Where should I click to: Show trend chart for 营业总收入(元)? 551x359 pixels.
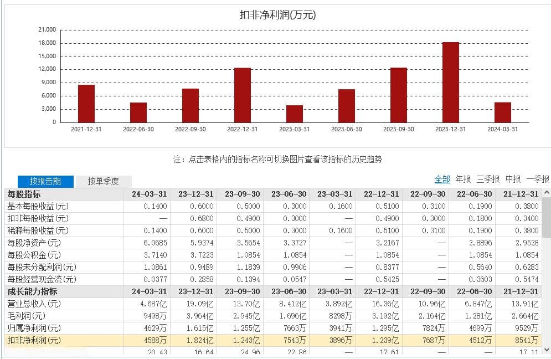(x=34, y=304)
